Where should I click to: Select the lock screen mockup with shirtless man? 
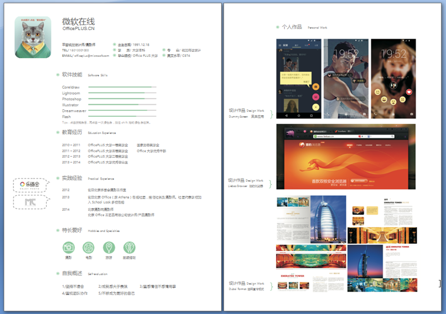(x=346, y=79)
